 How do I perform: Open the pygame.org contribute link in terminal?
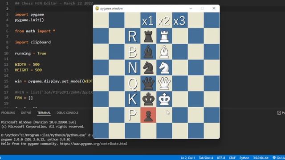point(94,144)
